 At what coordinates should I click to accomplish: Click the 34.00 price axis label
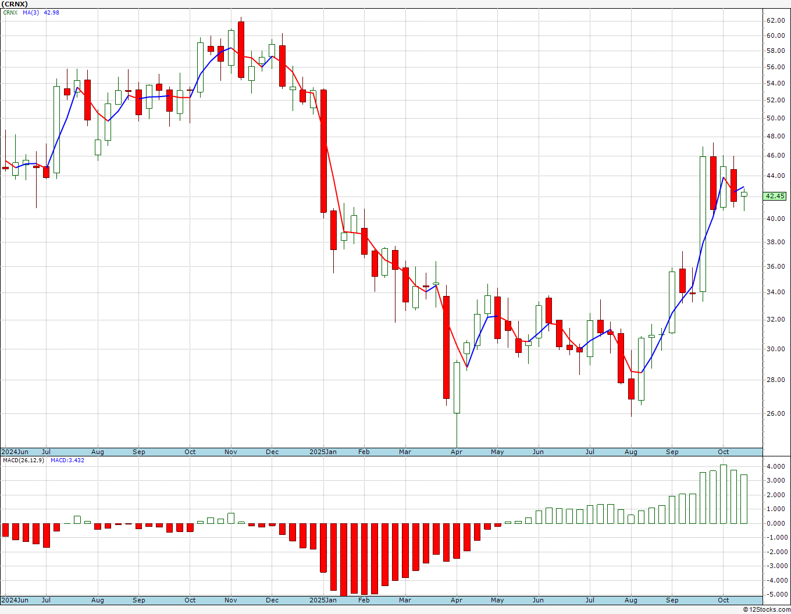pos(775,292)
